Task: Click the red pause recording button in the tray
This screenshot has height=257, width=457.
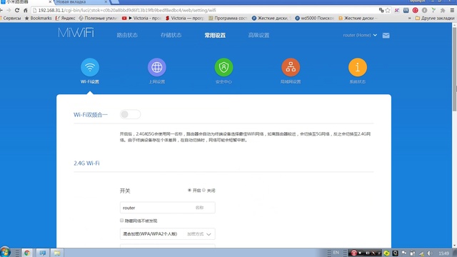Action: pyautogui.click(x=353, y=253)
